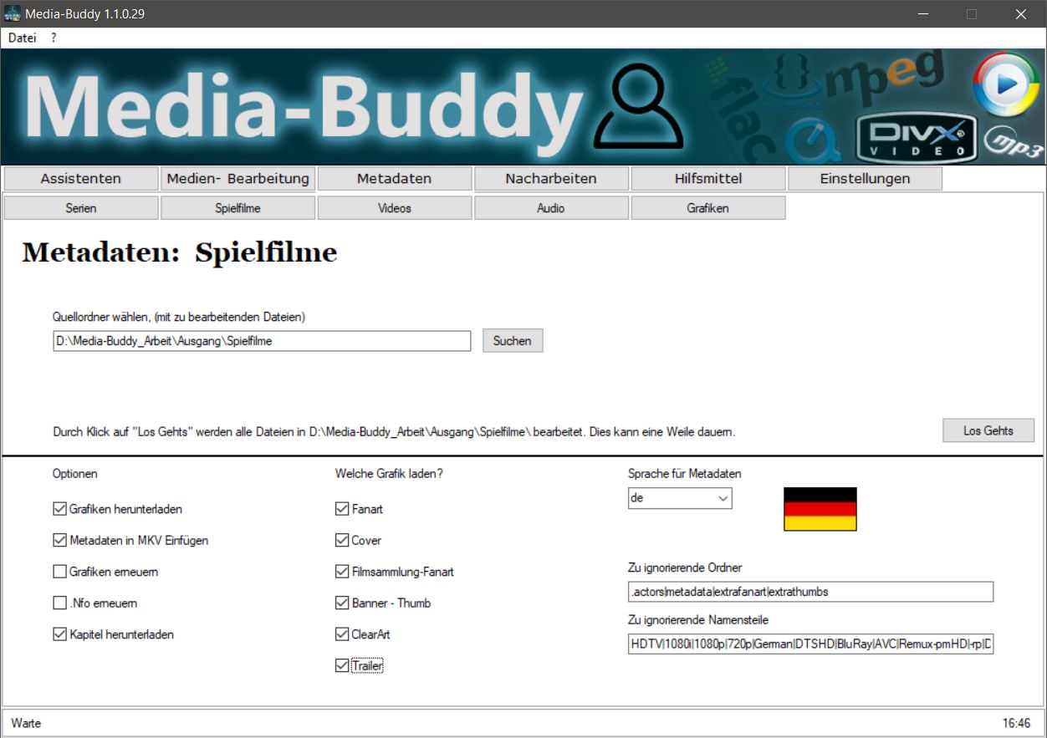Uncheck the Cover checkbox
Screen dimensions: 1047x738
(x=342, y=540)
